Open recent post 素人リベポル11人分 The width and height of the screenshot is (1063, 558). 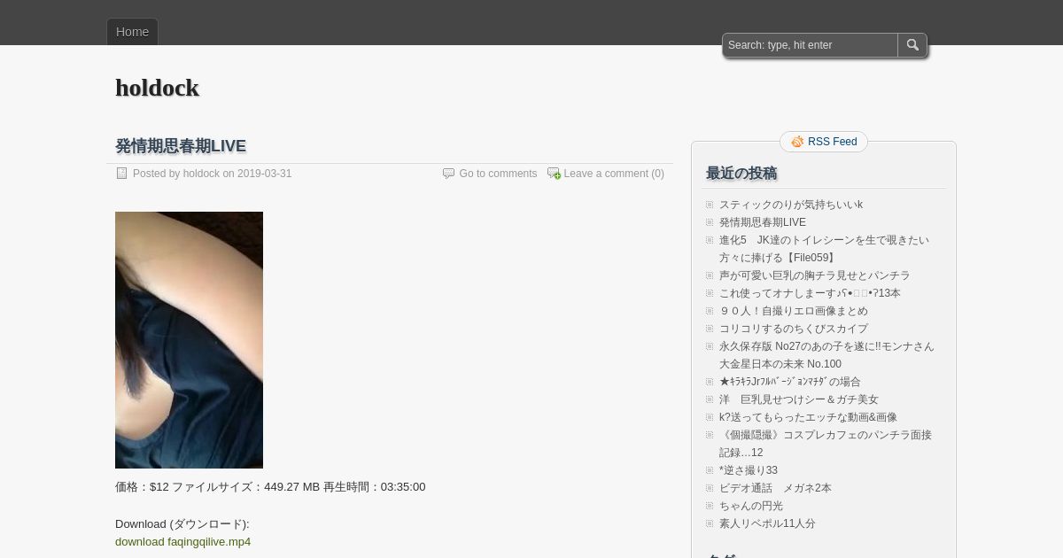[767, 523]
